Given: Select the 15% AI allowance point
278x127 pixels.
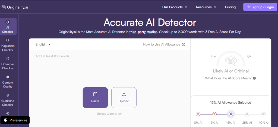Looking at the screenshot, I should (231, 114).
